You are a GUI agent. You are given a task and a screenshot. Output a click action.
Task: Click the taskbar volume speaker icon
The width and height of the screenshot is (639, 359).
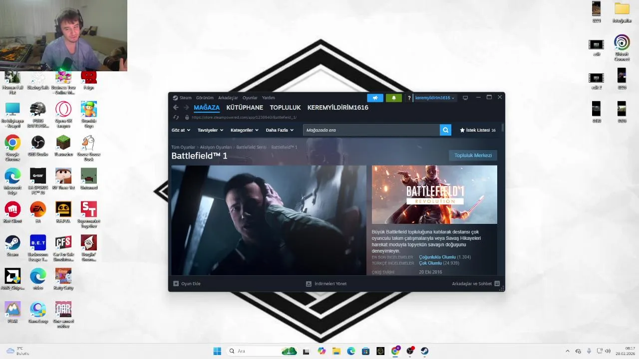[608, 351]
